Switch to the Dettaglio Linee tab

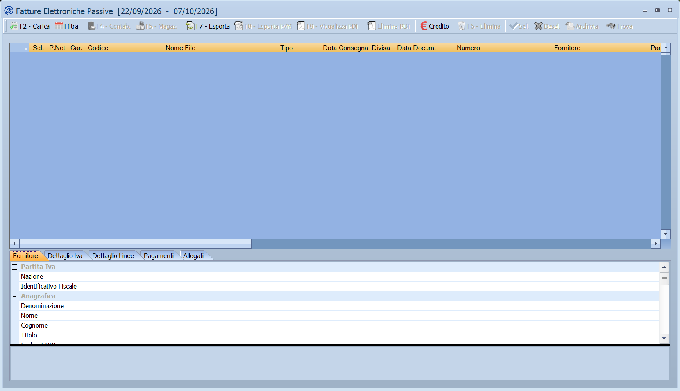113,256
